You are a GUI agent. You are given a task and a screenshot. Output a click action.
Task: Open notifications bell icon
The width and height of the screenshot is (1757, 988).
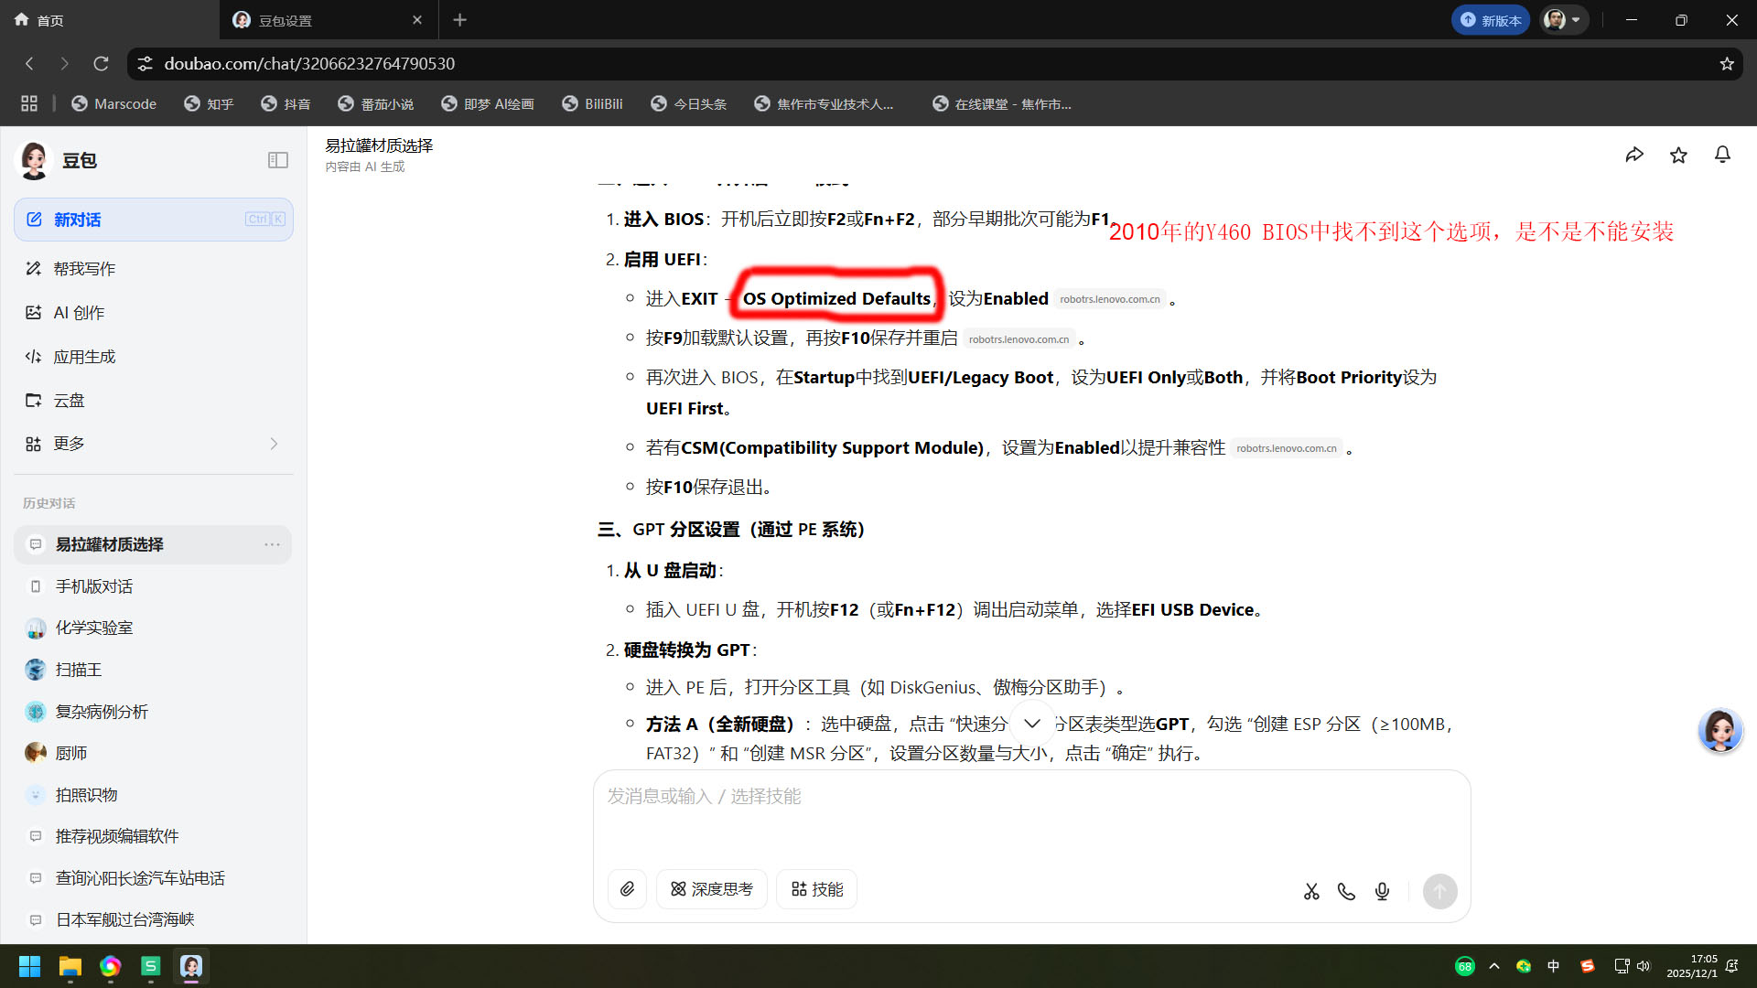[1722, 156]
